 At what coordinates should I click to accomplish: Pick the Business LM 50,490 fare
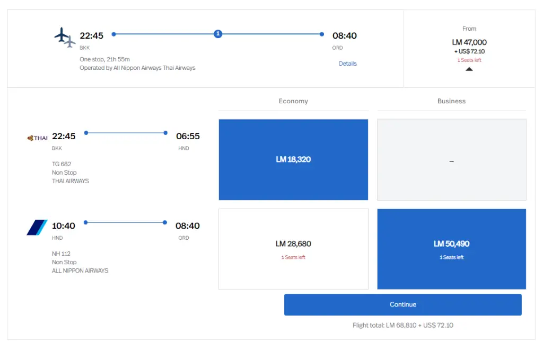(x=451, y=249)
